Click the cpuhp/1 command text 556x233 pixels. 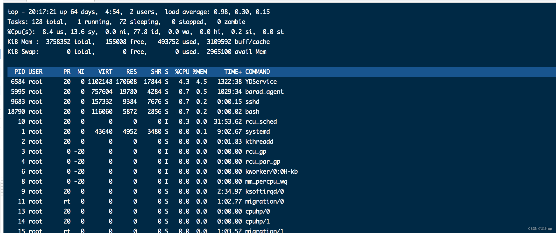pyautogui.click(x=258, y=222)
